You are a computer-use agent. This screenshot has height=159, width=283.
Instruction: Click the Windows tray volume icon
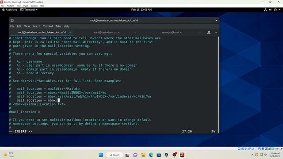pyautogui.click(x=266, y=155)
